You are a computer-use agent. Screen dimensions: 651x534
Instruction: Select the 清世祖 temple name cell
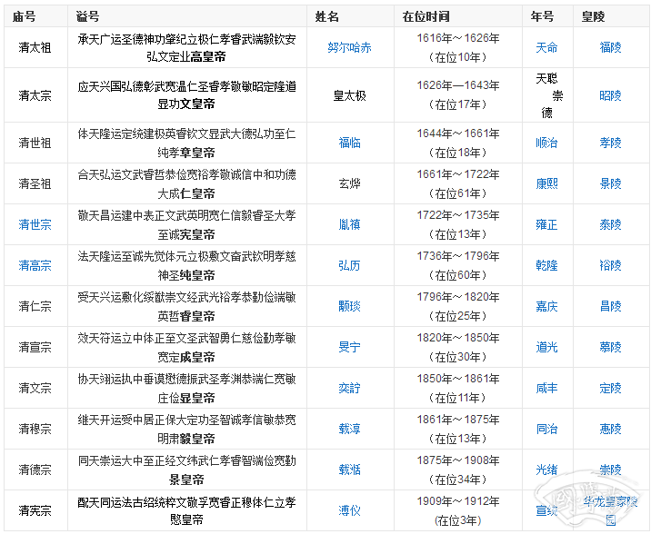point(35,143)
